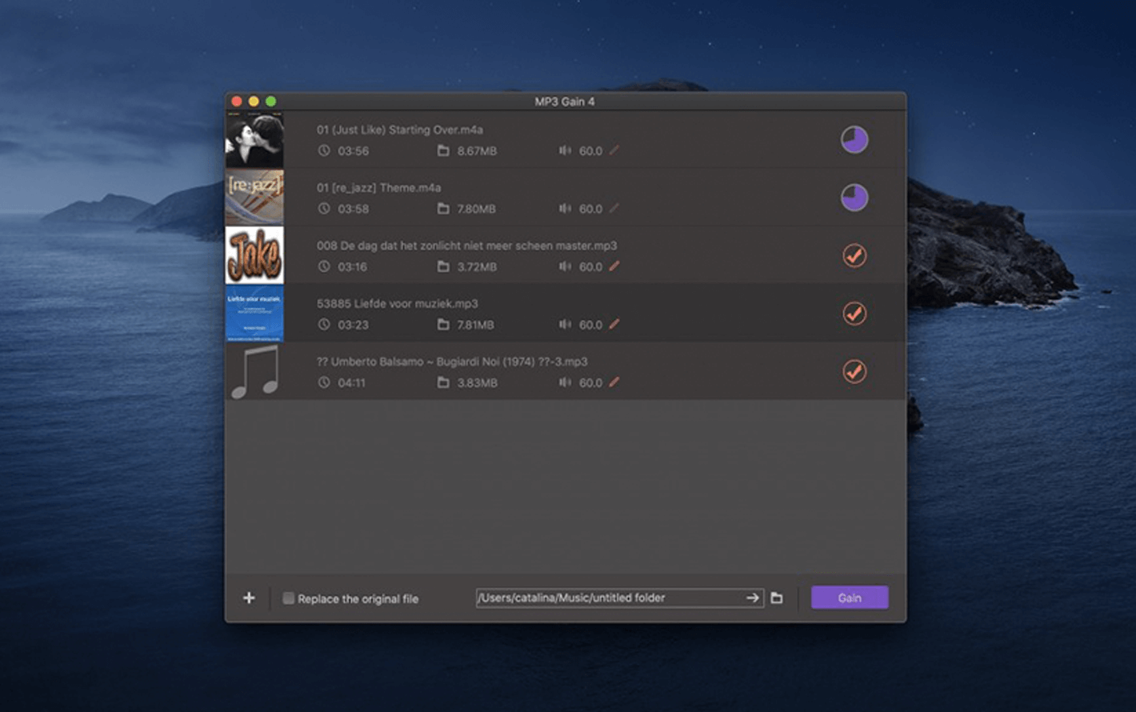This screenshot has width=1136, height=712.
Task: Select file name 01 (Just Like) Starting Over.m4a
Action: [400, 130]
